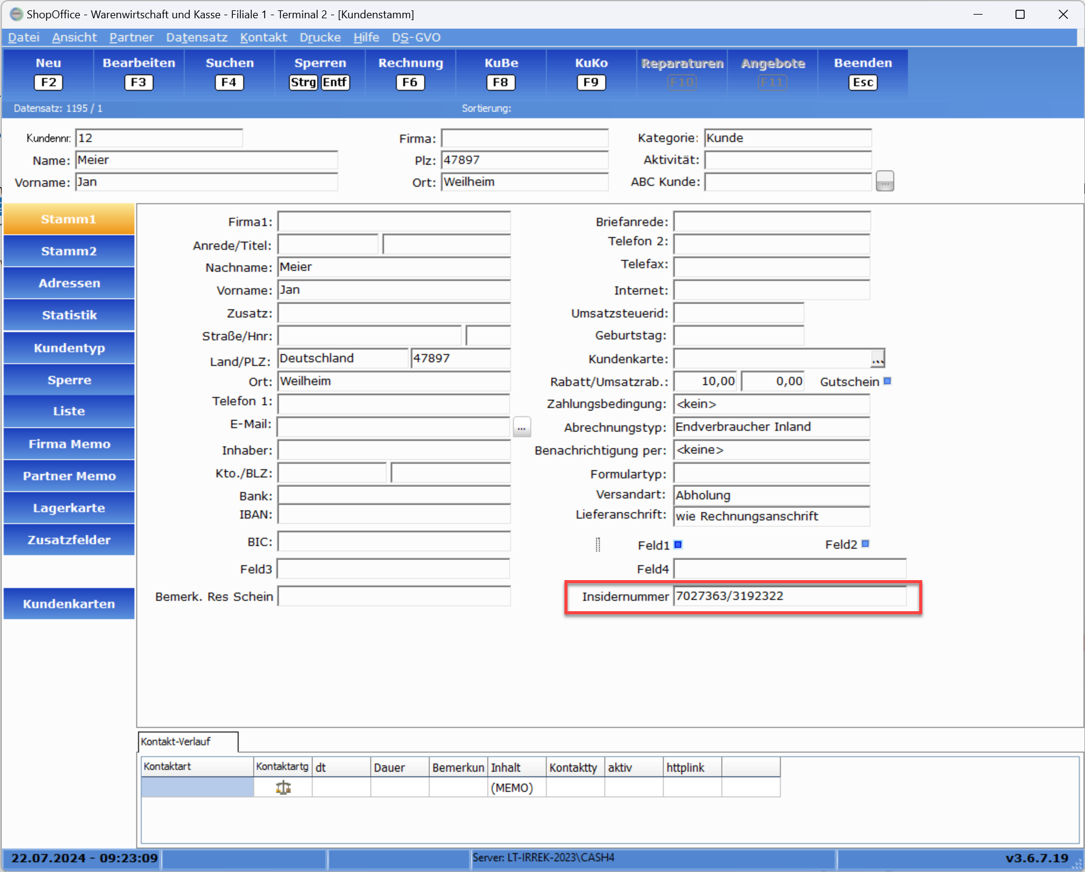Open the Lieferanschrift dropdown
The width and height of the screenshot is (1085, 872).
[772, 516]
